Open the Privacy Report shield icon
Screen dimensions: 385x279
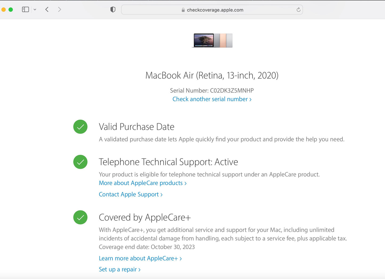tap(113, 9)
